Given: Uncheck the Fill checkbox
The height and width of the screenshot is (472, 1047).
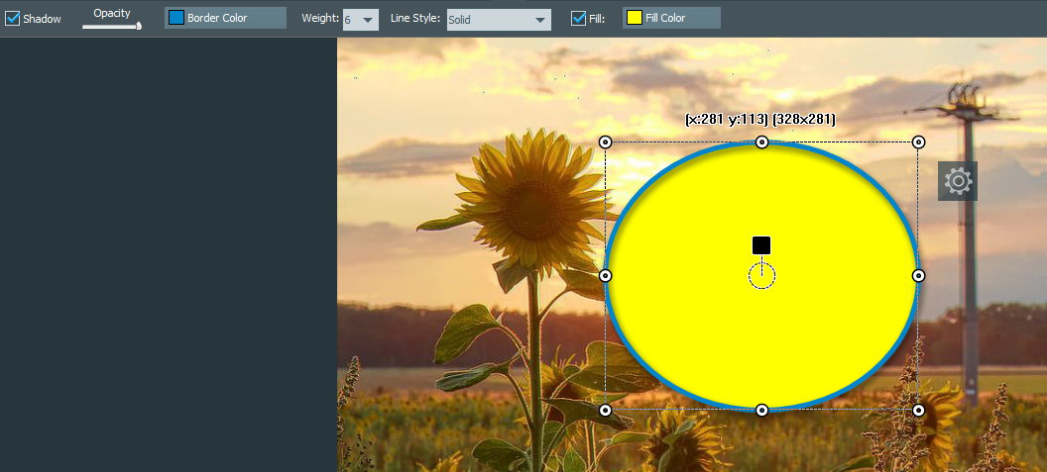Looking at the screenshot, I should (x=579, y=19).
